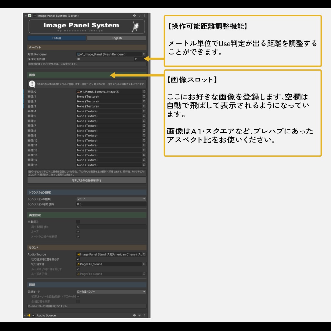Toggle 切り替え時に音を鳴らす checkbox
Image resolution: width=331 pixels, height=331 pixels.
(78, 259)
